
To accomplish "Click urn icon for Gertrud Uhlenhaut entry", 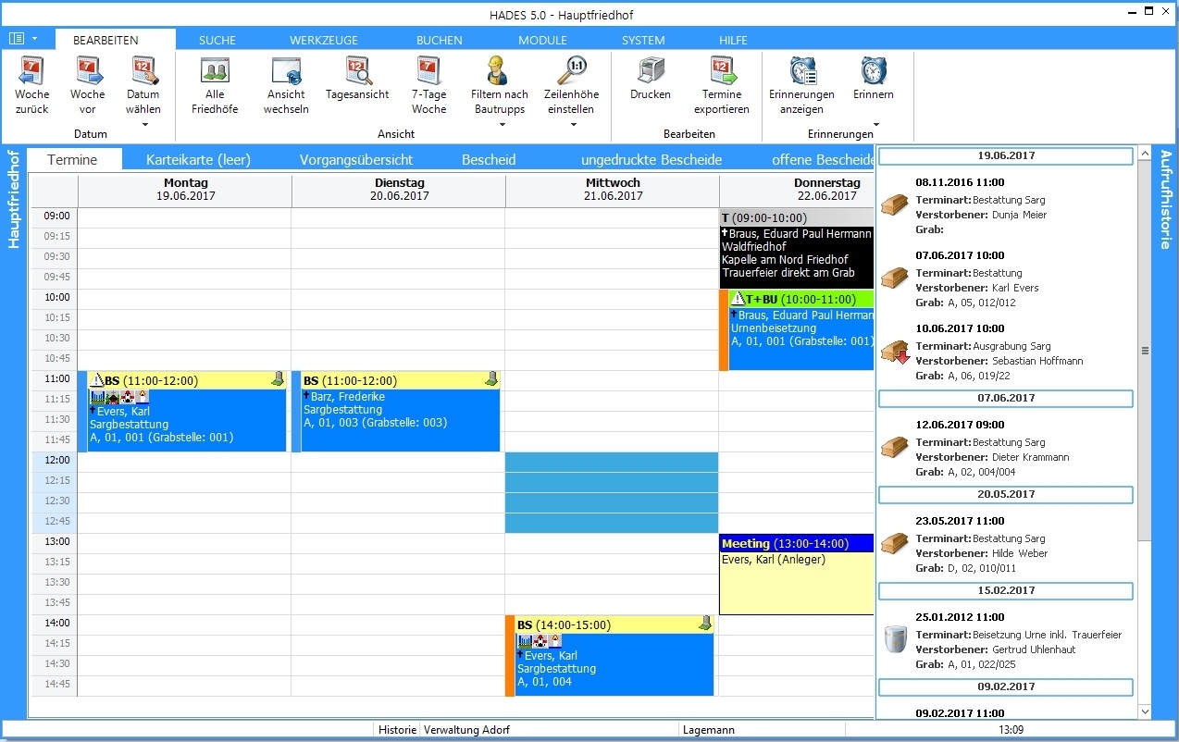I will coord(895,639).
